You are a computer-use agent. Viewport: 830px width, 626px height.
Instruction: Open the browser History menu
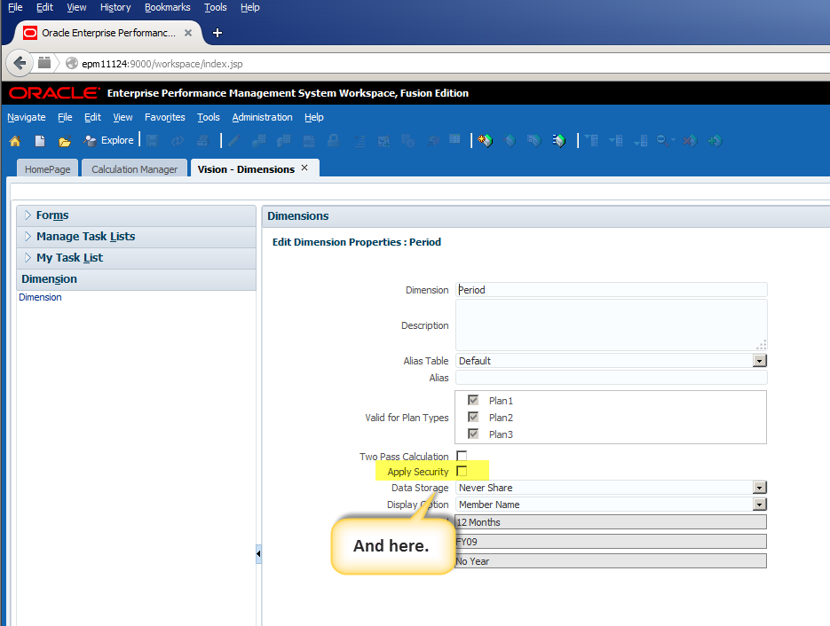click(115, 7)
